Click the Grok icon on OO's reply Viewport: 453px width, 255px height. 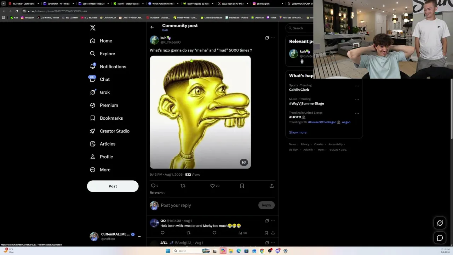click(x=267, y=221)
